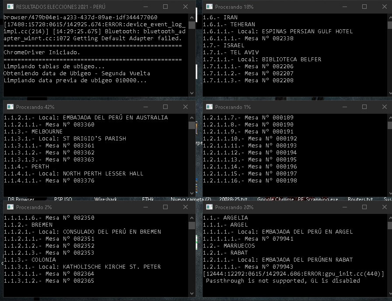This screenshot has width=392, height=301.
Task: Close the Procesando 20% window
Action: (385, 207)
